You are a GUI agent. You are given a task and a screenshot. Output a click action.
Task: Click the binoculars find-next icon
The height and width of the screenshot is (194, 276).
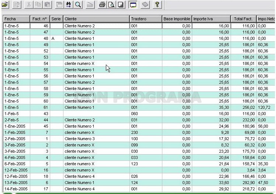tap(69, 4)
